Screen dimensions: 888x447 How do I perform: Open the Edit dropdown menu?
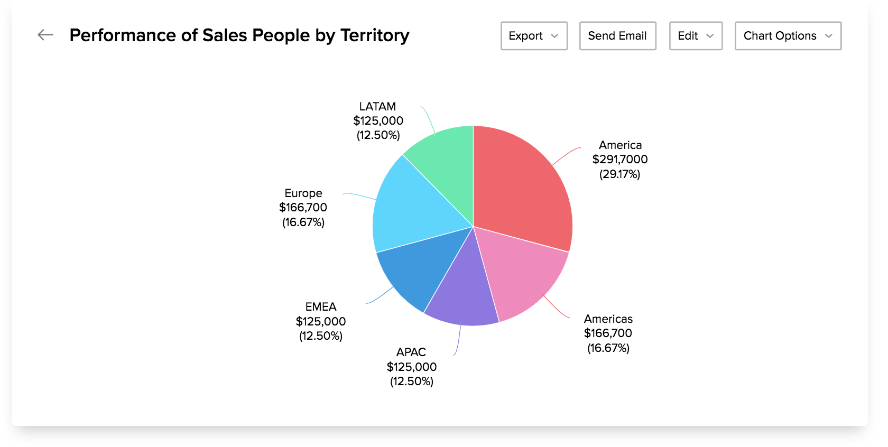point(695,36)
